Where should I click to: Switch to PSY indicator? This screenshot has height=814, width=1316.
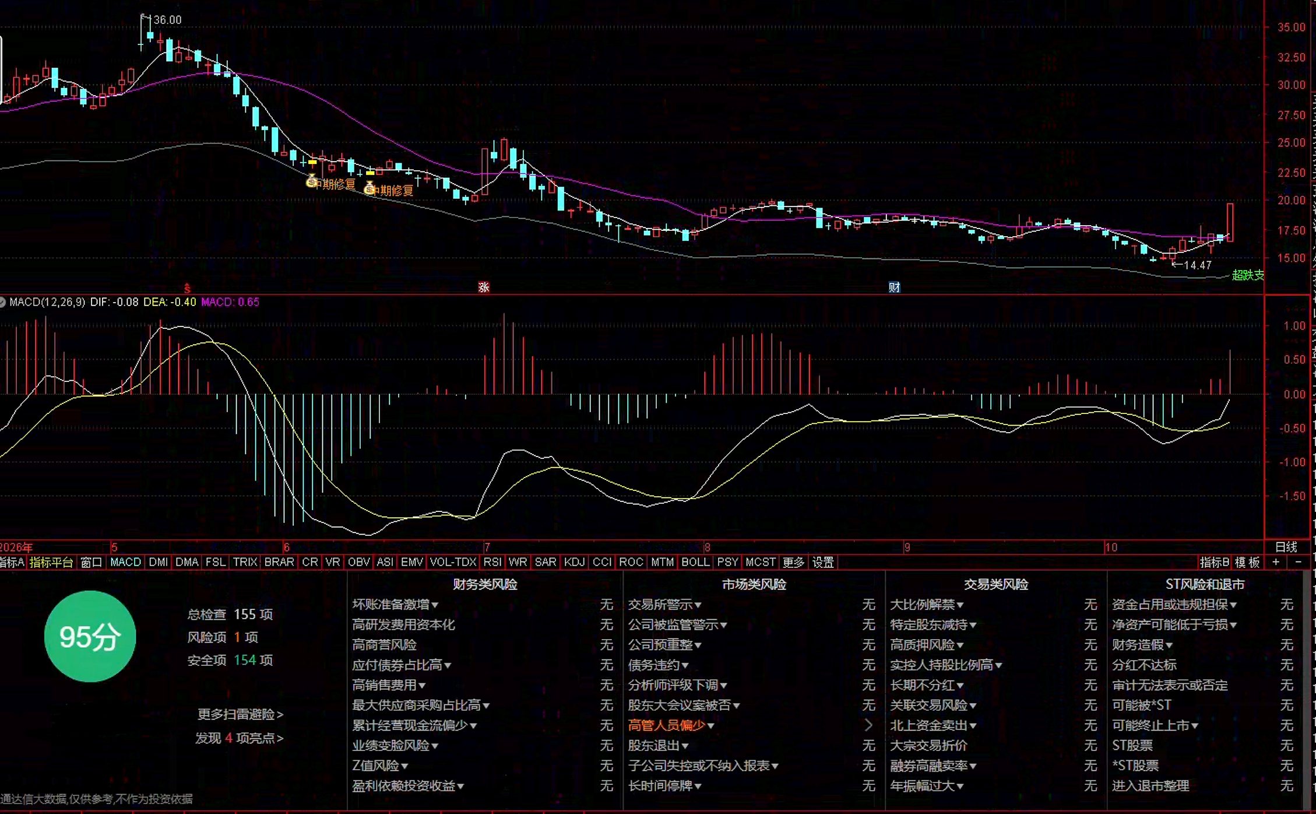click(x=728, y=562)
